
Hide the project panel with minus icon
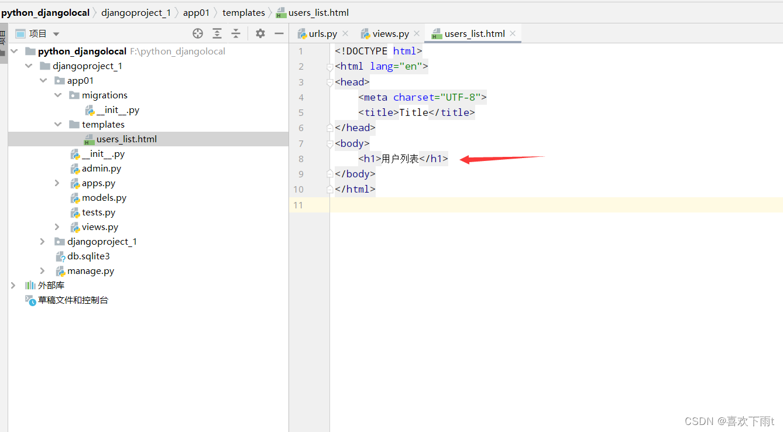point(279,33)
